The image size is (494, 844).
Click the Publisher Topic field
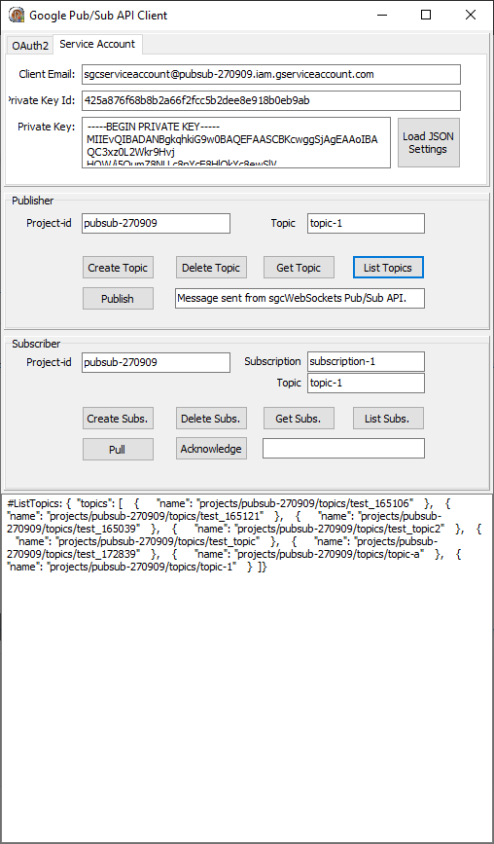366,223
